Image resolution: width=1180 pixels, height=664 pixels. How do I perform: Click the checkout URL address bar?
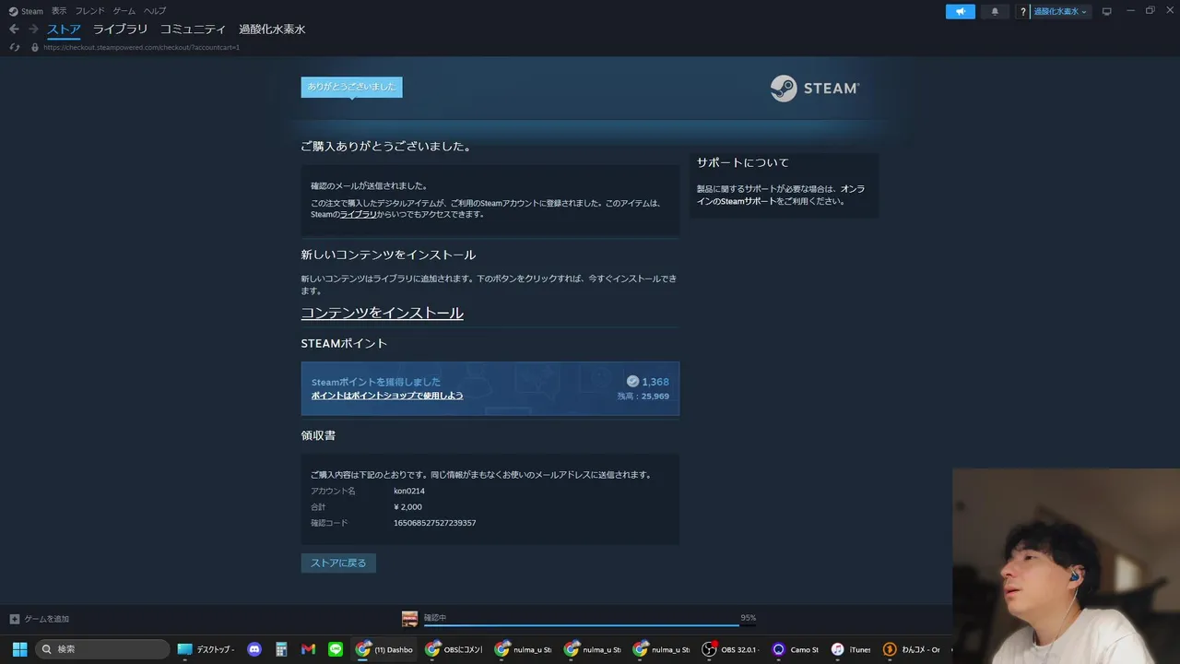[141, 47]
